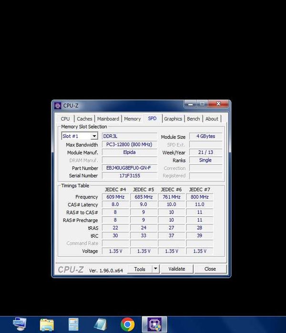Click the tRAS value 22
Screen dimensions: 286x333
[x=115, y=228]
